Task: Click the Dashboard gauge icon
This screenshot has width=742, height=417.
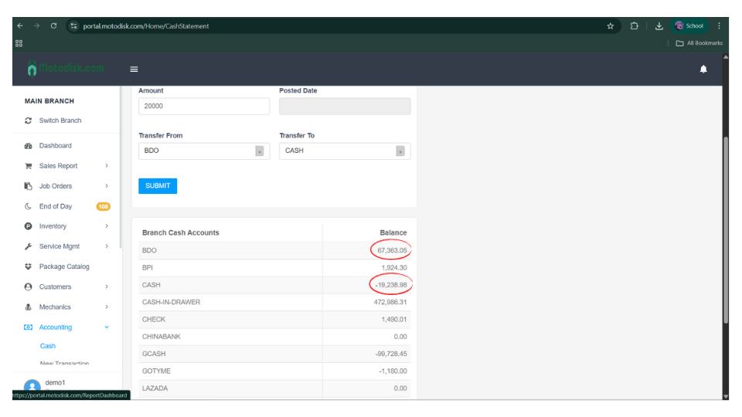Action: click(x=29, y=146)
